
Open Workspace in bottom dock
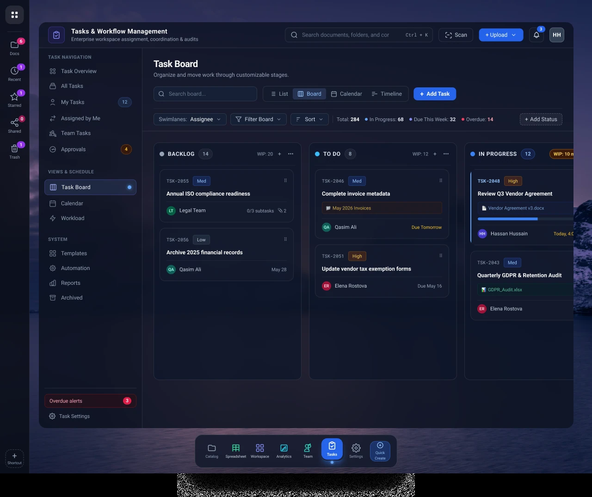260,451
